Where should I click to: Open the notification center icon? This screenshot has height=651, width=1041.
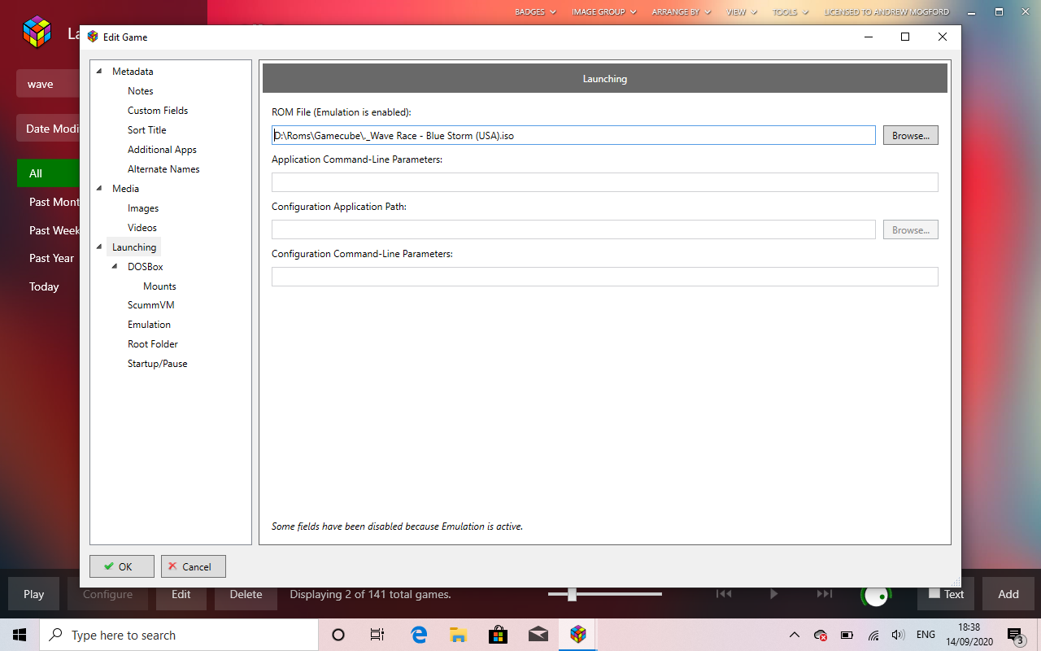click(x=1015, y=635)
